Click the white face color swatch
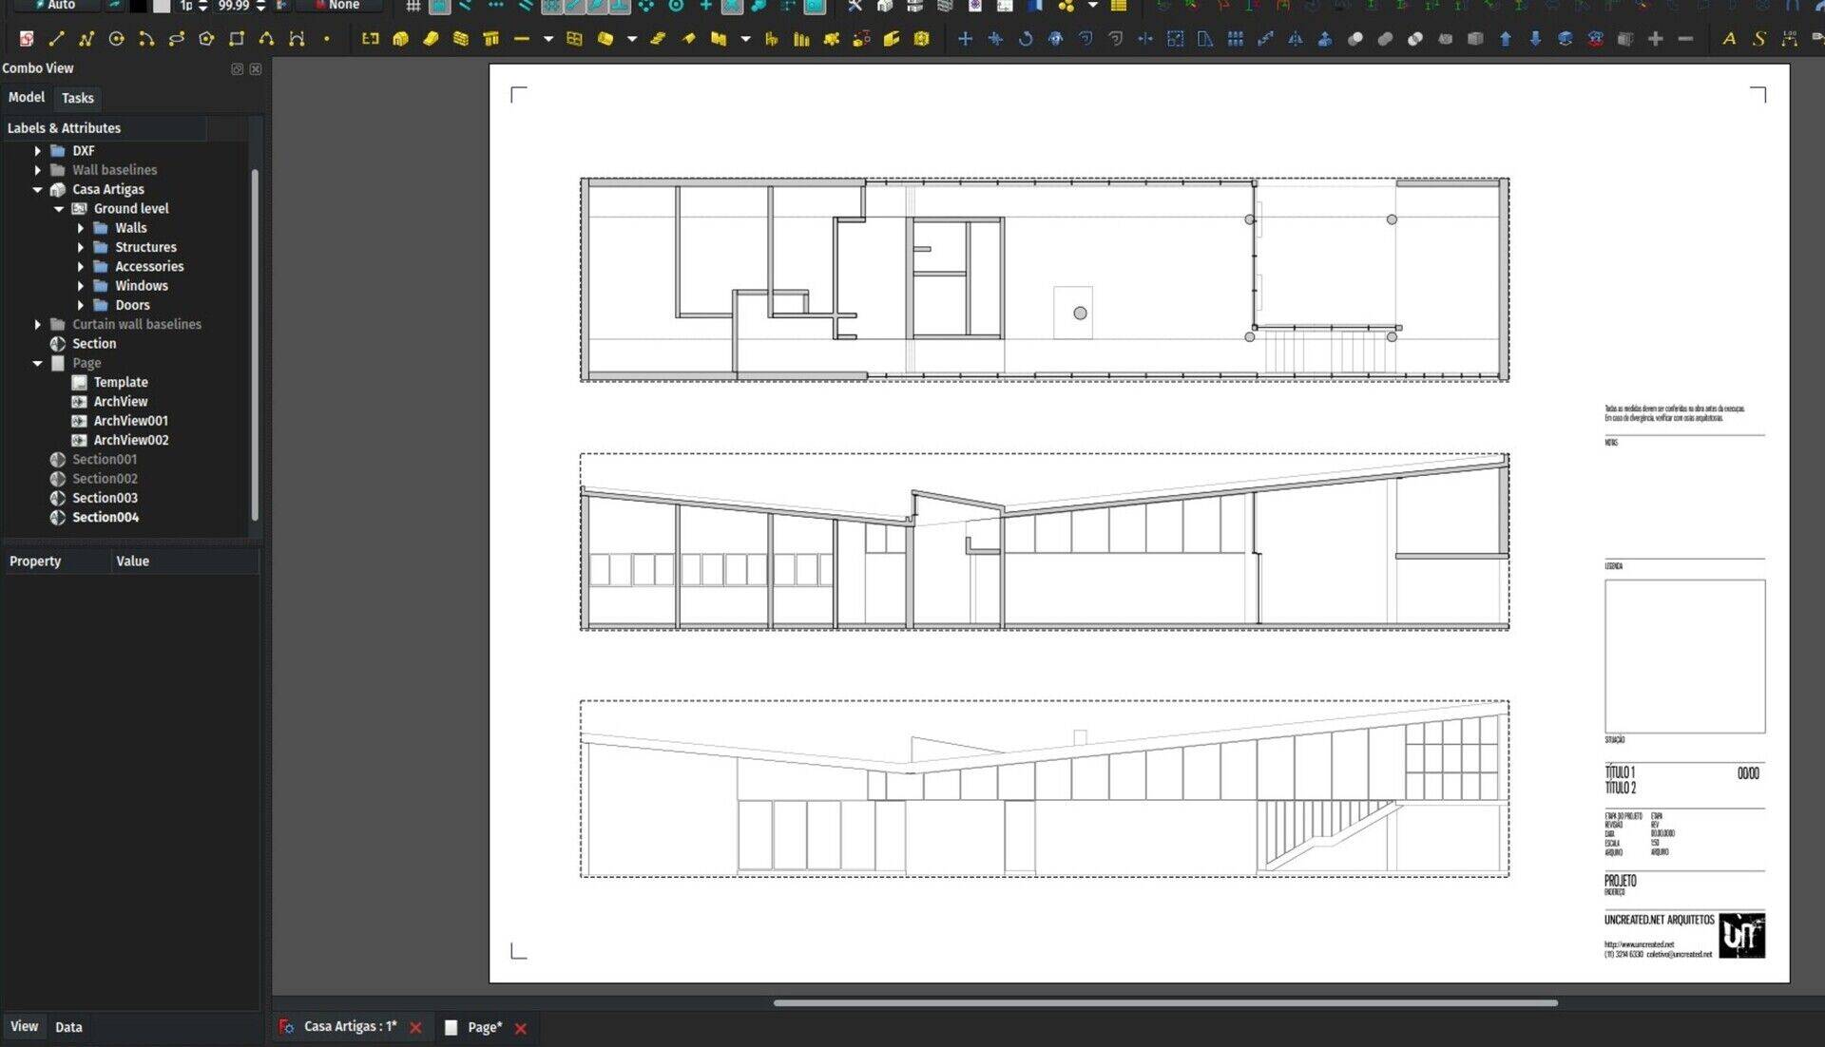The width and height of the screenshot is (1825, 1047). [x=162, y=6]
